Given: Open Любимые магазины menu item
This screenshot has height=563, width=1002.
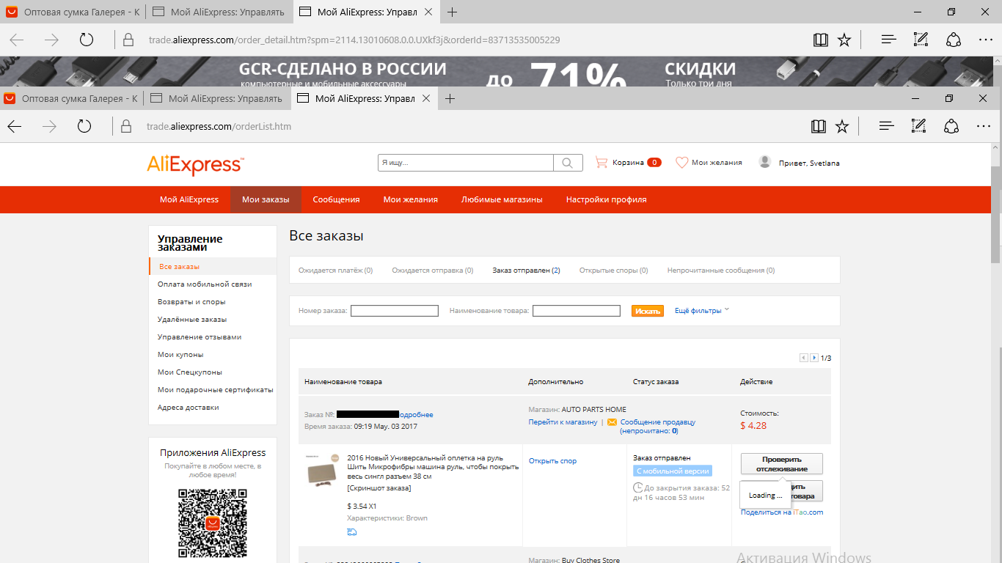Looking at the screenshot, I should click(x=502, y=199).
